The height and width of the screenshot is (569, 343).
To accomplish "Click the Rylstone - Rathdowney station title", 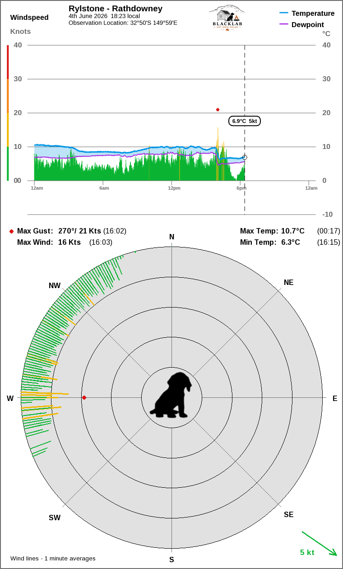I will [116, 9].
